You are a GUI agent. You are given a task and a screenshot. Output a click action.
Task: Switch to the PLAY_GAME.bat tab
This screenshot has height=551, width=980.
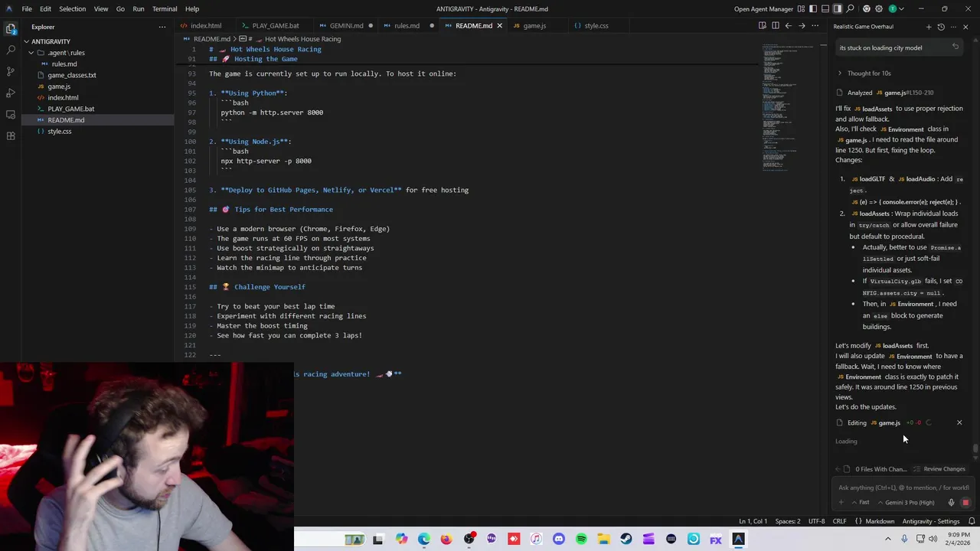pos(276,25)
